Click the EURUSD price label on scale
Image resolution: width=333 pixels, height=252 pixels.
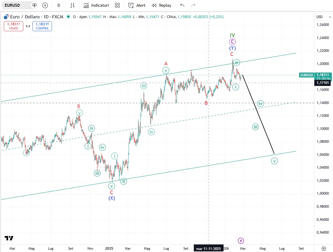click(306, 75)
